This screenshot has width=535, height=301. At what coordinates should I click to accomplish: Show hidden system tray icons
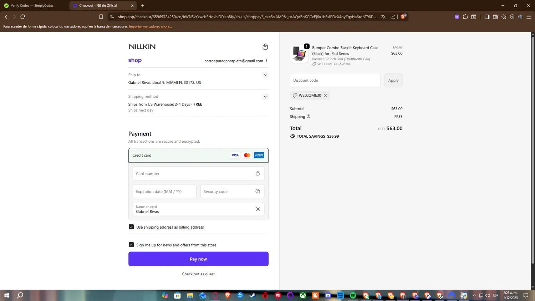474,295
